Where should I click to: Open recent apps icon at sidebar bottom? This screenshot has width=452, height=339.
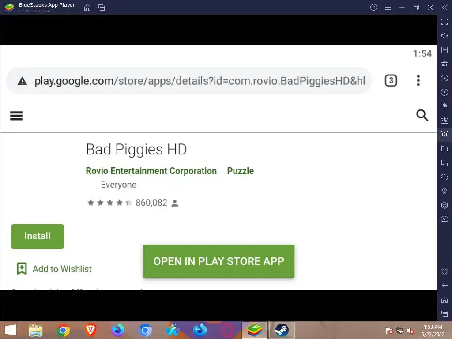tap(444, 314)
